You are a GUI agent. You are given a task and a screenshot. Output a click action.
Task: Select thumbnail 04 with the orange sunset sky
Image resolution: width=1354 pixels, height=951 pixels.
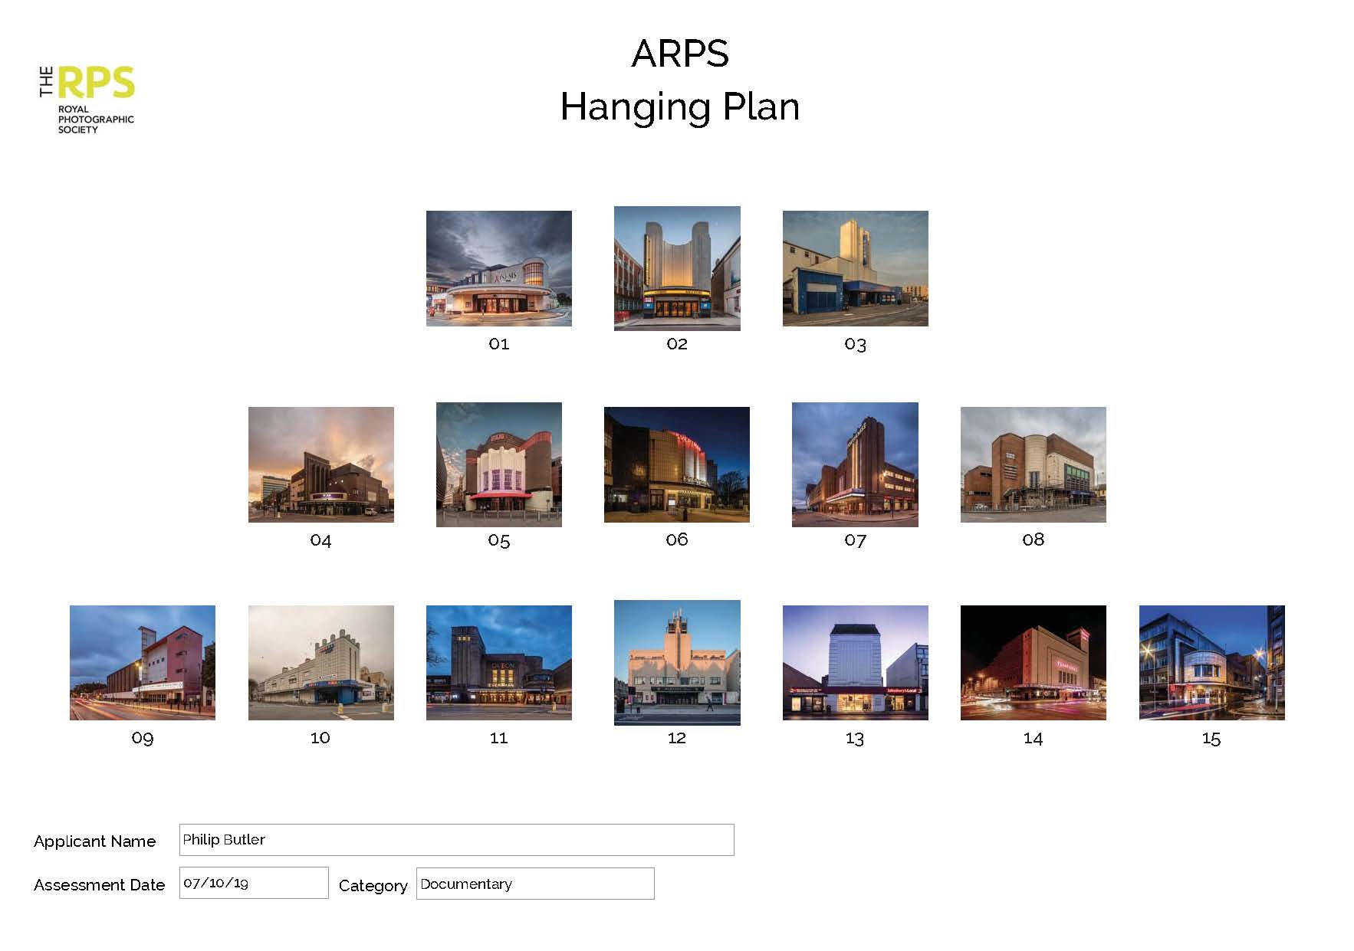pyautogui.click(x=320, y=464)
